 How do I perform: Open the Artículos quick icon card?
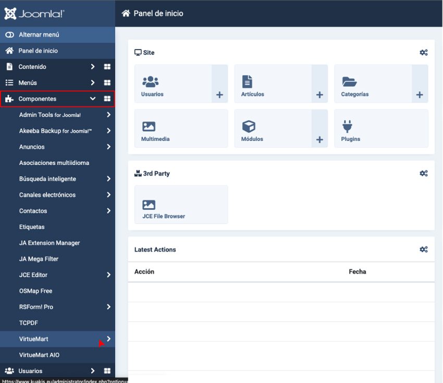click(x=273, y=83)
